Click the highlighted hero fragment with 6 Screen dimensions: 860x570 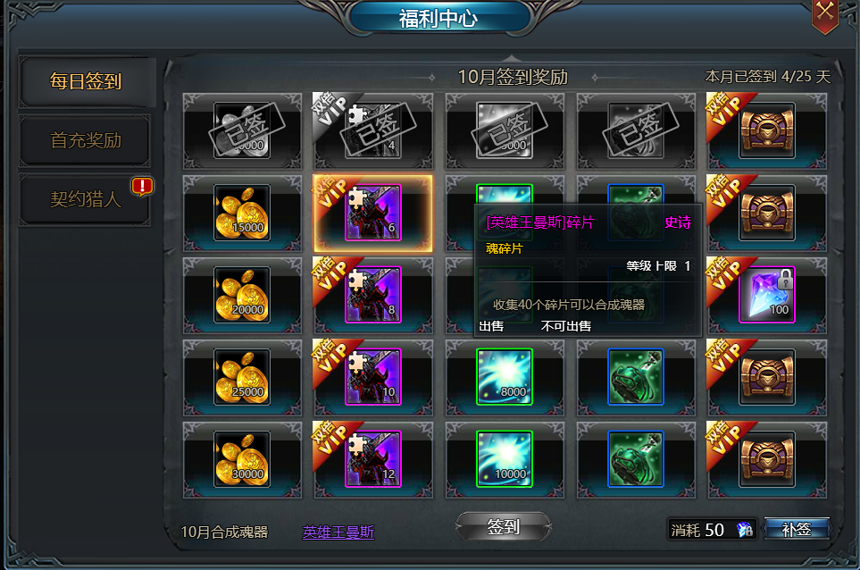[373, 213]
